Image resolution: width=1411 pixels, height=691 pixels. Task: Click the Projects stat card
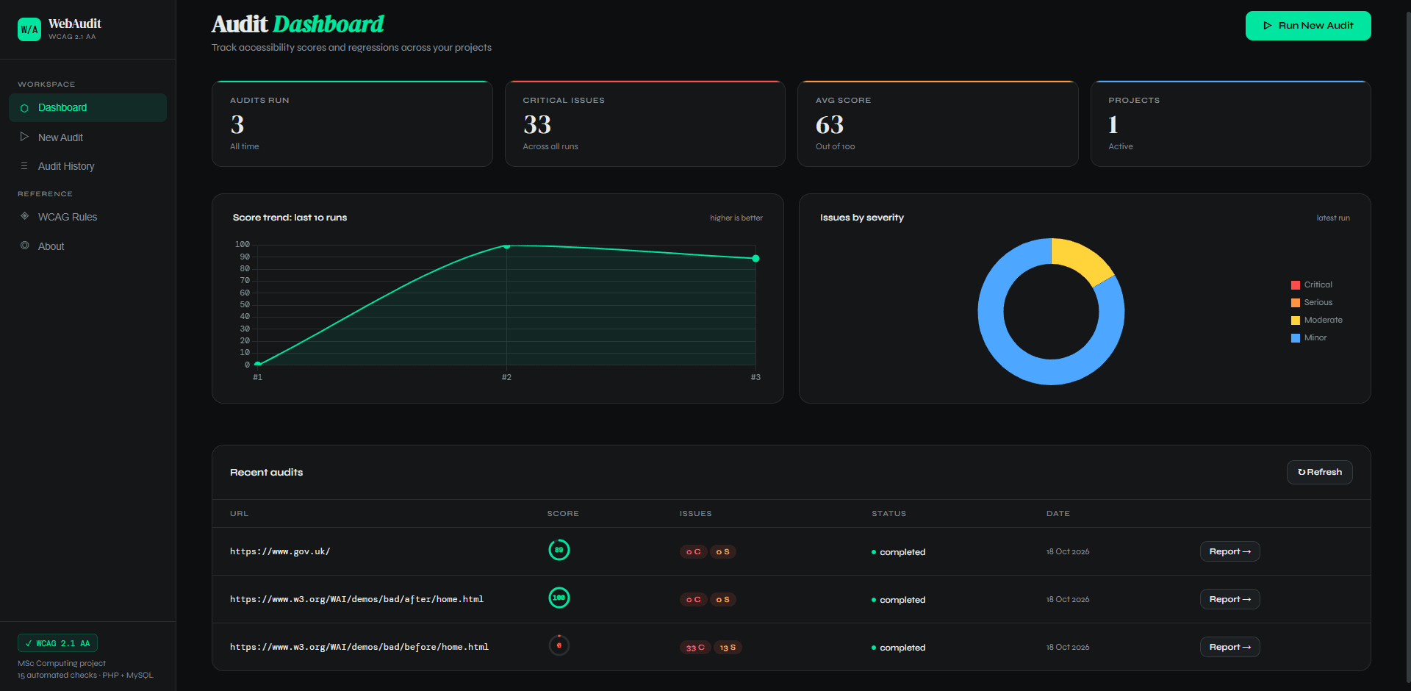[1231, 123]
